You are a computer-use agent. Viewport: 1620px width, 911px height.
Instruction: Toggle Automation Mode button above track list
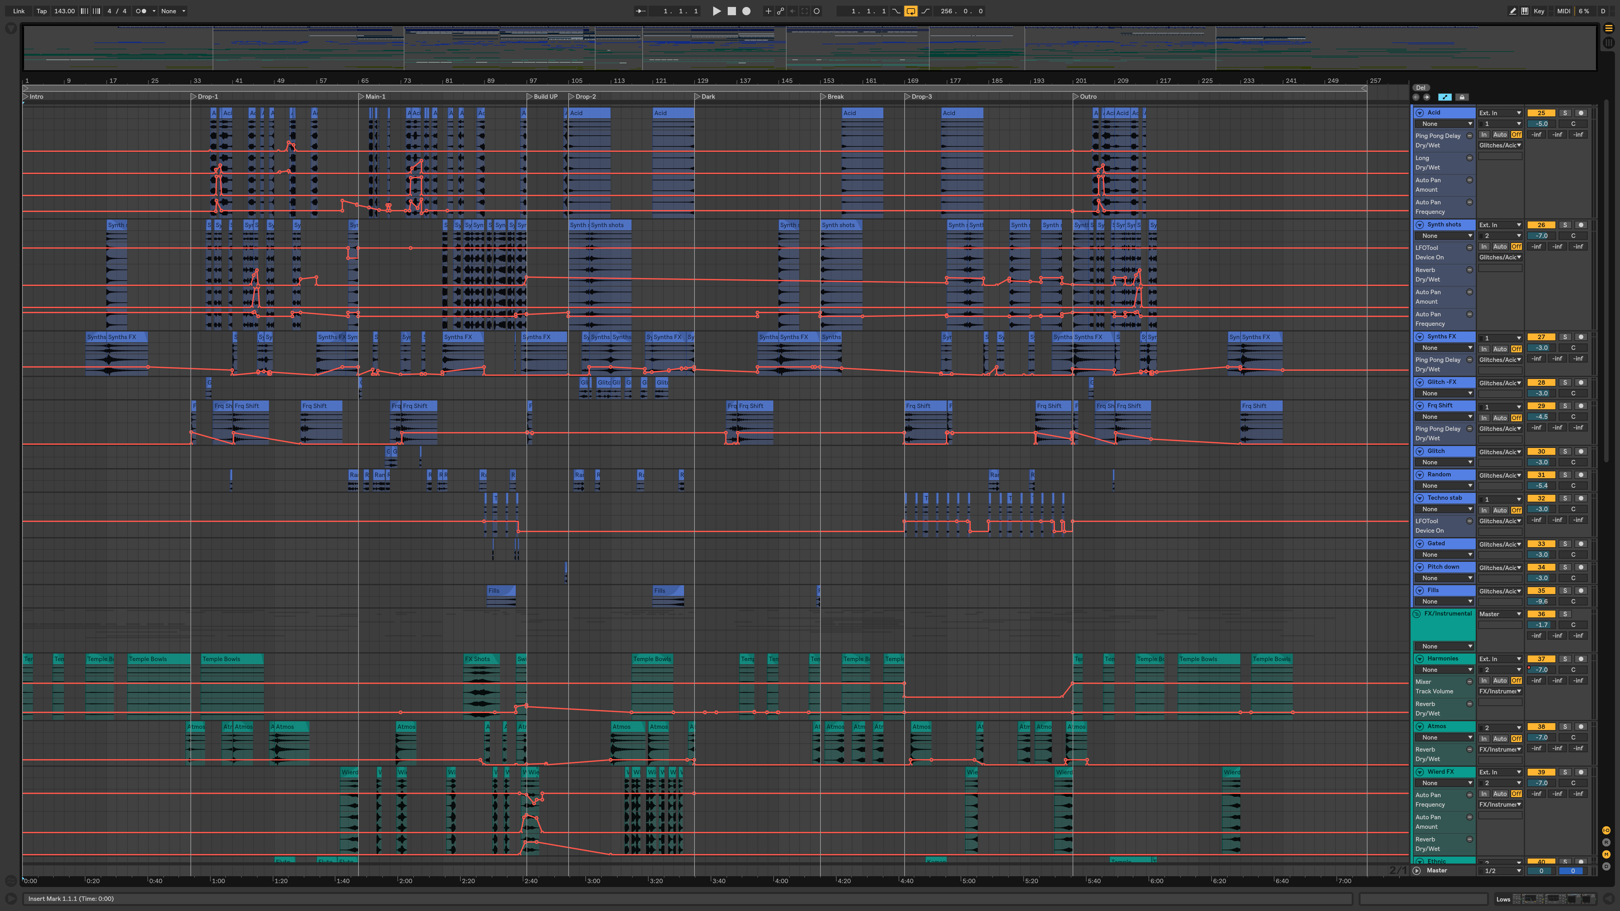pos(1444,97)
